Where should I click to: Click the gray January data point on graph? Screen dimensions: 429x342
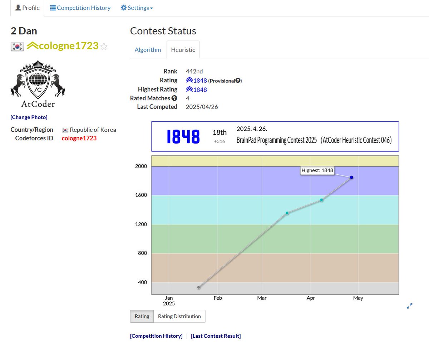tap(199, 287)
